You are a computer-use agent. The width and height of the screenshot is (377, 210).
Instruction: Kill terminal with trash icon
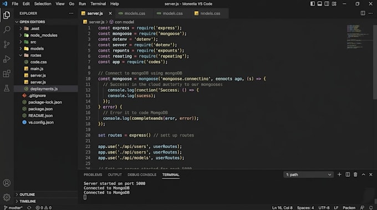(355, 175)
